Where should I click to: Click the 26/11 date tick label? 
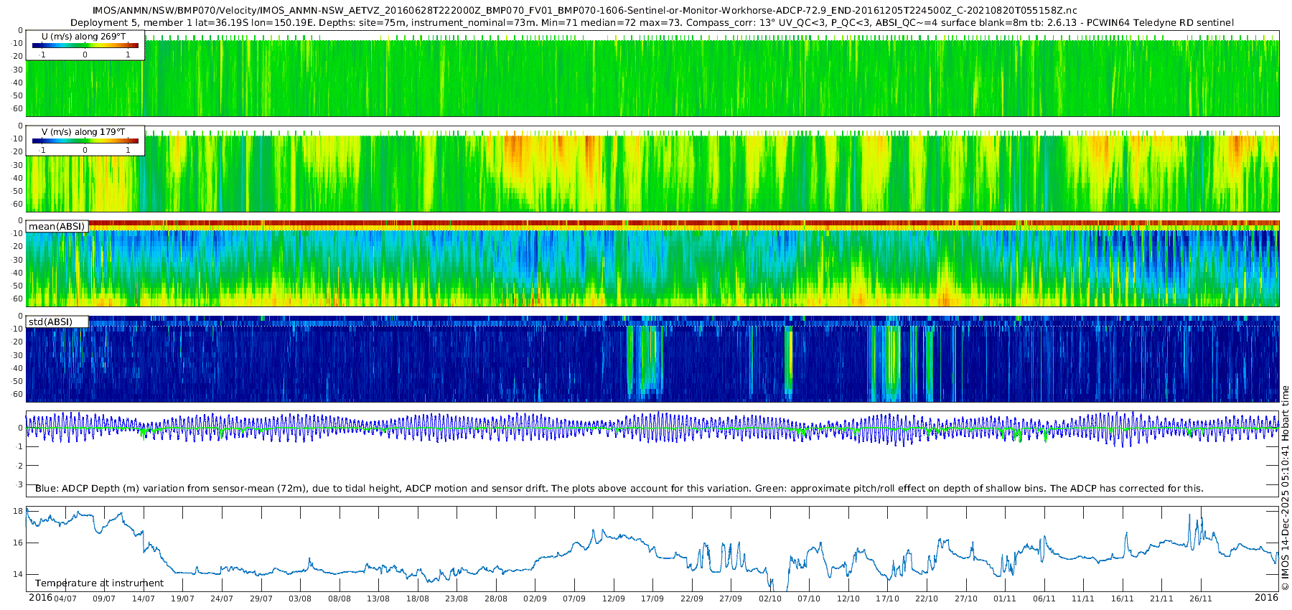(1201, 599)
